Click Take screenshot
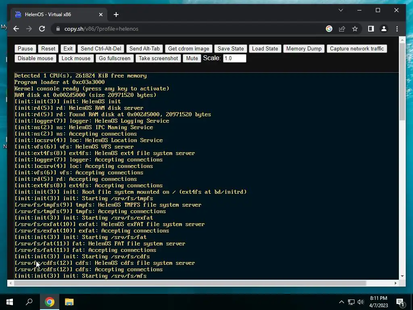 (x=158, y=58)
